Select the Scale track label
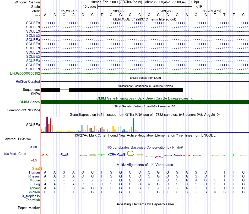This screenshot has height=214, width=249. pos(35,7)
